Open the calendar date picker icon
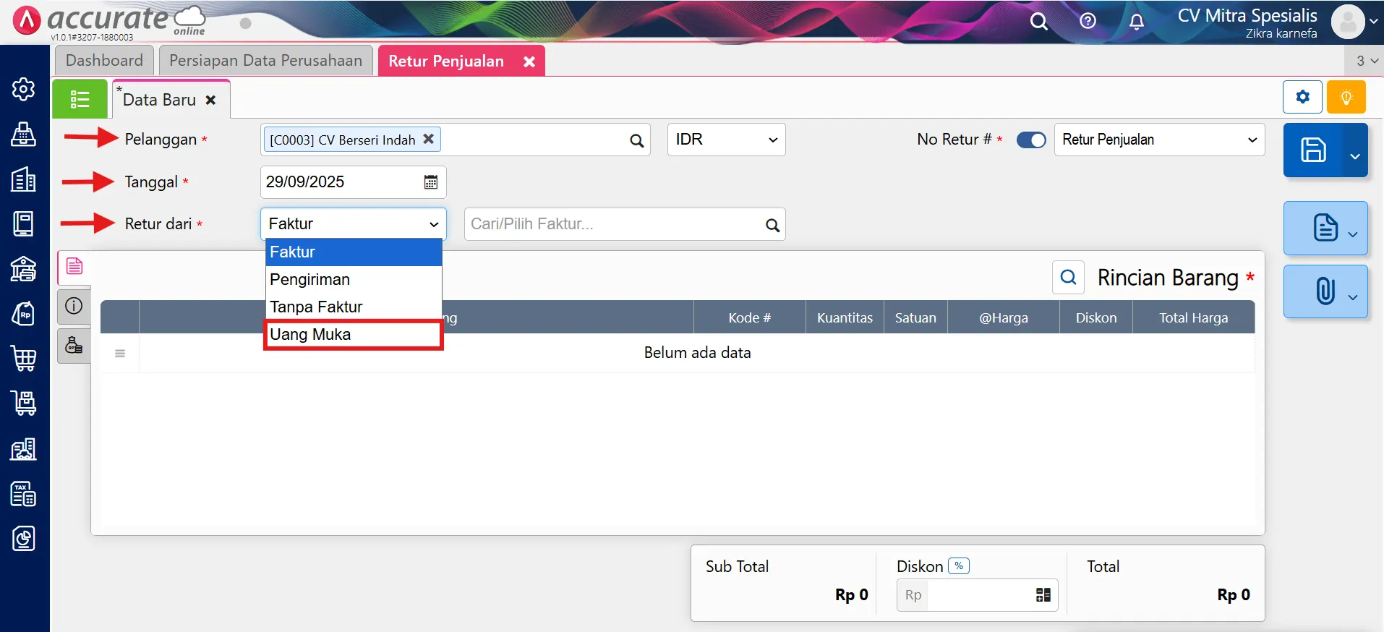Screen dimensions: 1384x632 [x=431, y=182]
